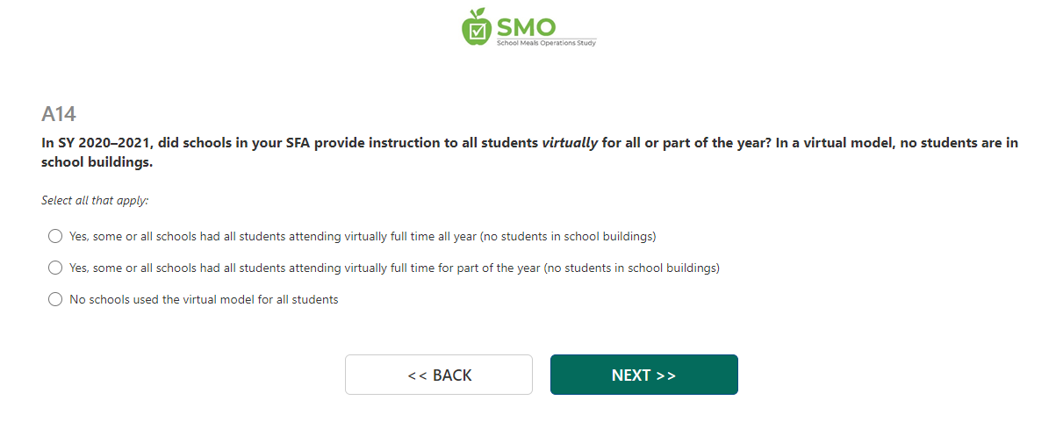Image resolution: width=1056 pixels, height=429 pixels.
Task: Go back using the << BACK button
Action: (439, 375)
